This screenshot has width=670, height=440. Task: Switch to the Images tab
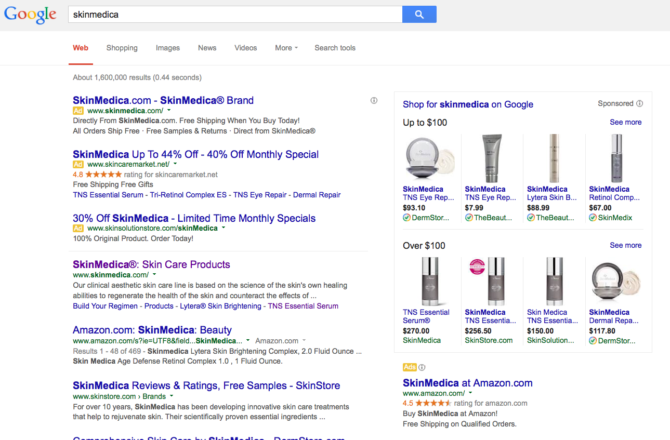coord(167,48)
